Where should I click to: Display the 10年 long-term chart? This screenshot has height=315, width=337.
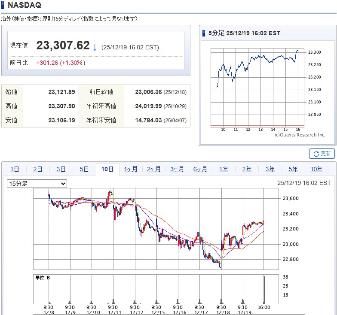pyautogui.click(x=316, y=169)
